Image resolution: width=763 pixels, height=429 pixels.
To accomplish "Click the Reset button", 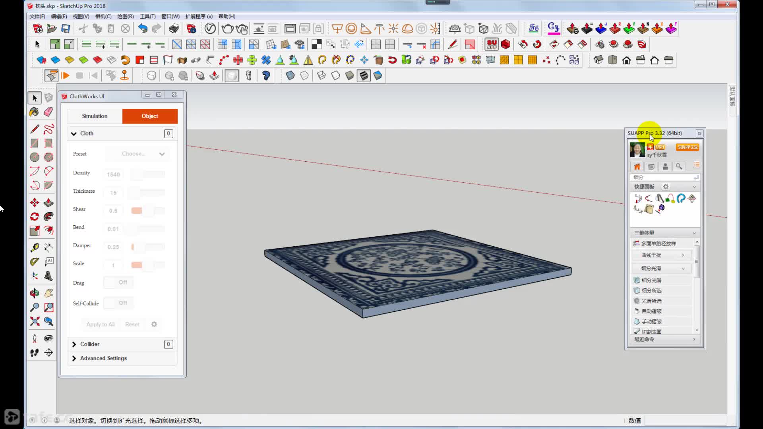I will pos(132,324).
